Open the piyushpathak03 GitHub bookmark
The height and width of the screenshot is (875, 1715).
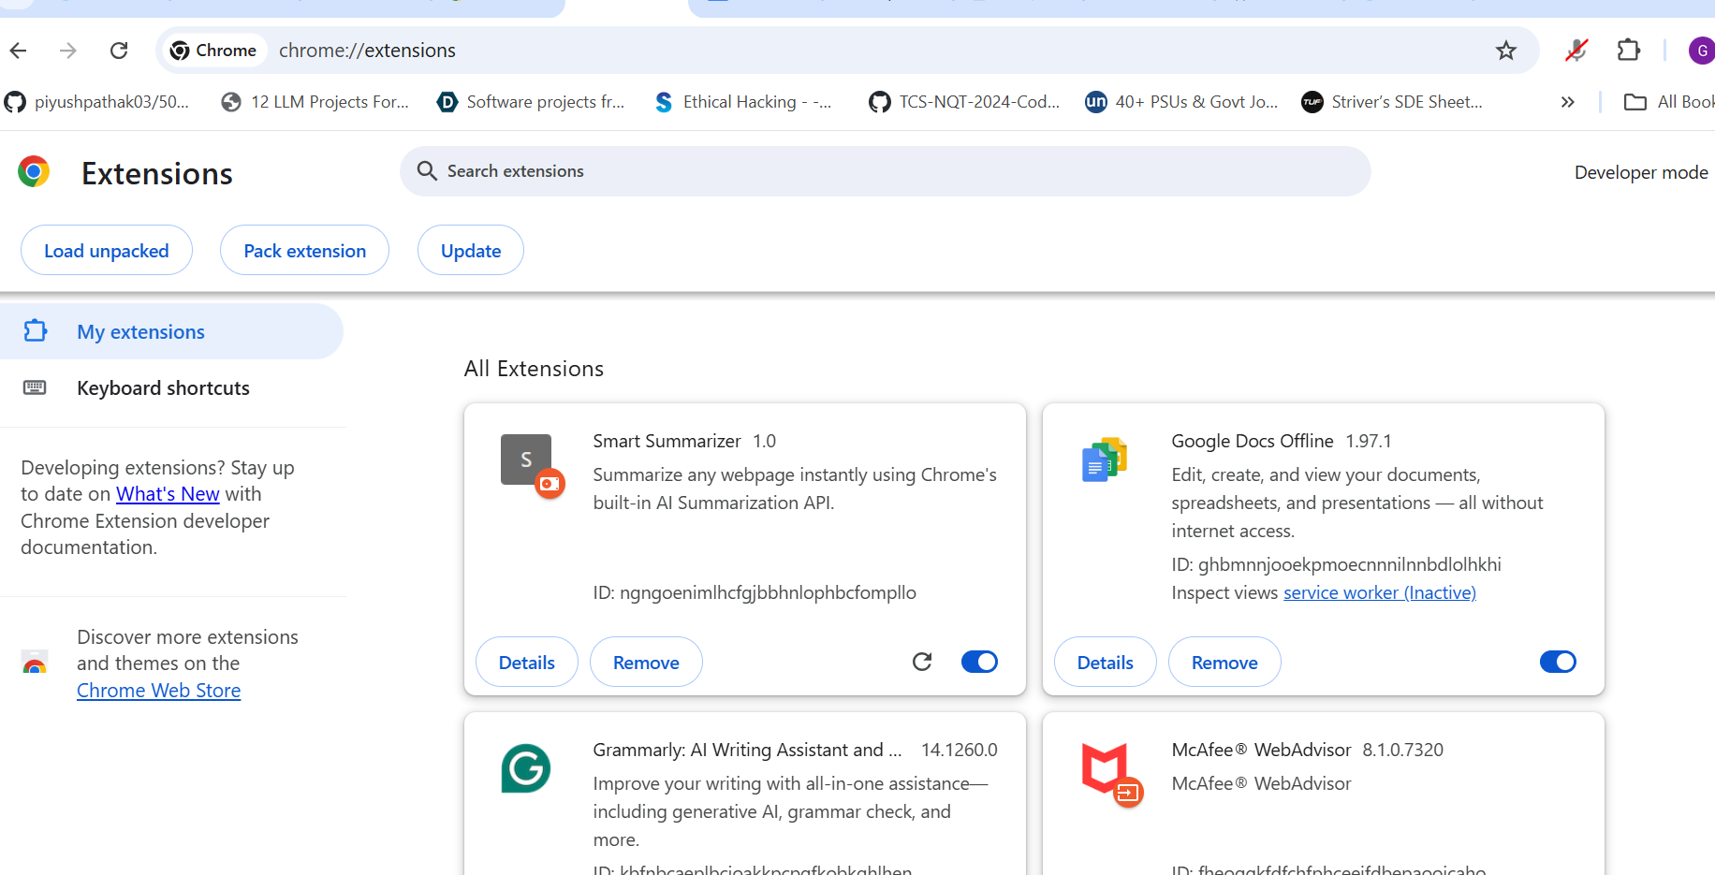pos(97,102)
